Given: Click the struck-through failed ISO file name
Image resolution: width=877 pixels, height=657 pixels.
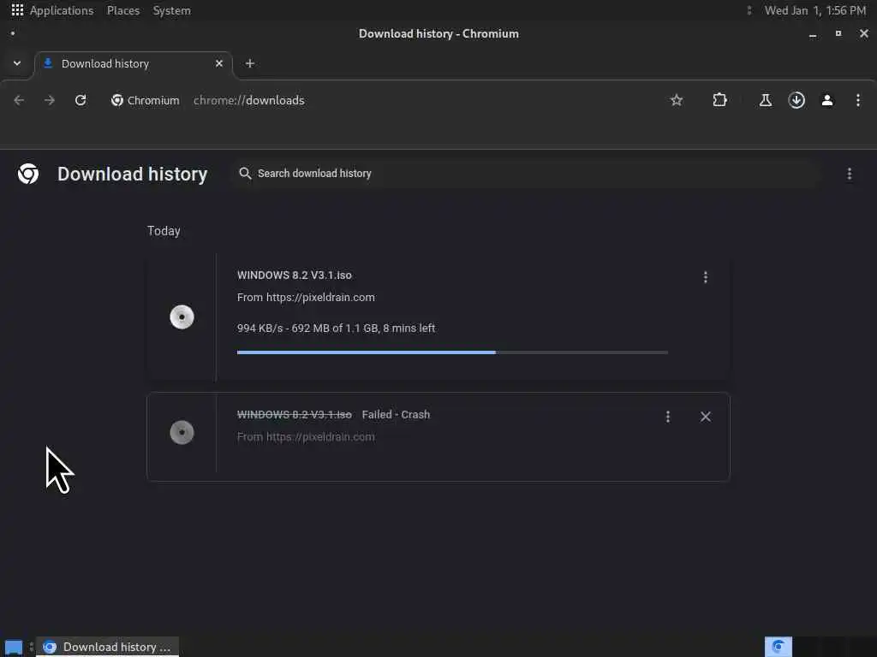Looking at the screenshot, I should tap(295, 415).
